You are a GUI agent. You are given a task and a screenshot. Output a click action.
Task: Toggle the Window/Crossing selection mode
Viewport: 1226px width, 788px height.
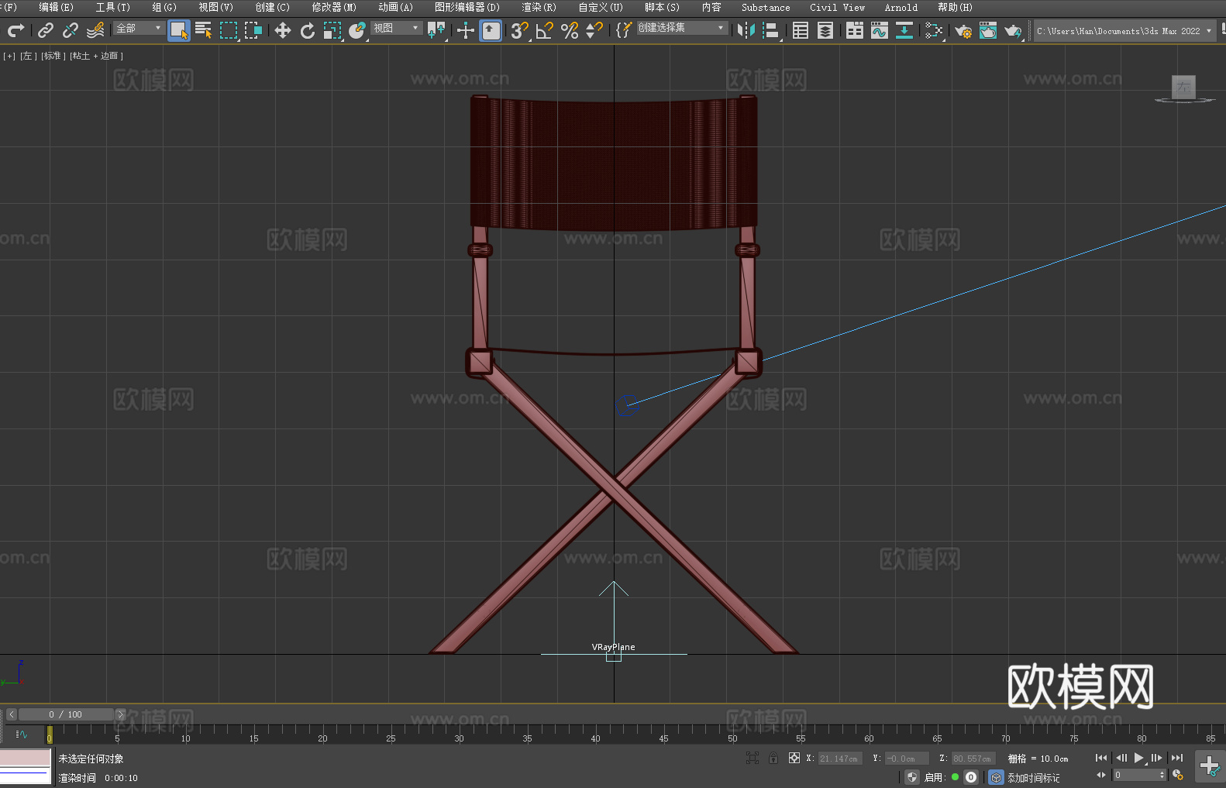[x=253, y=30]
